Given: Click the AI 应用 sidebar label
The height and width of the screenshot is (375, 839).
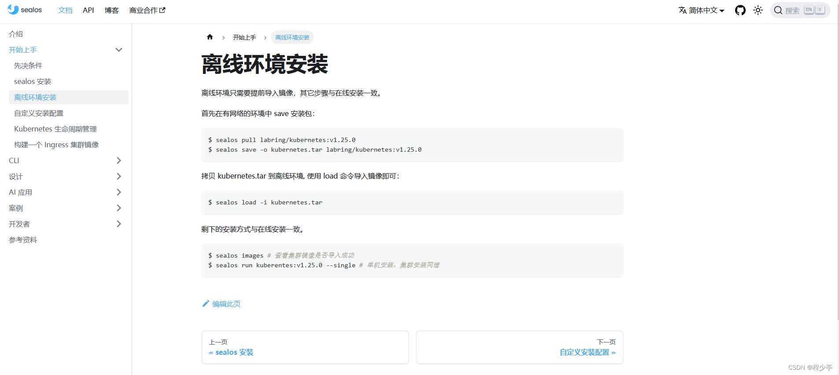Looking at the screenshot, I should tap(20, 192).
